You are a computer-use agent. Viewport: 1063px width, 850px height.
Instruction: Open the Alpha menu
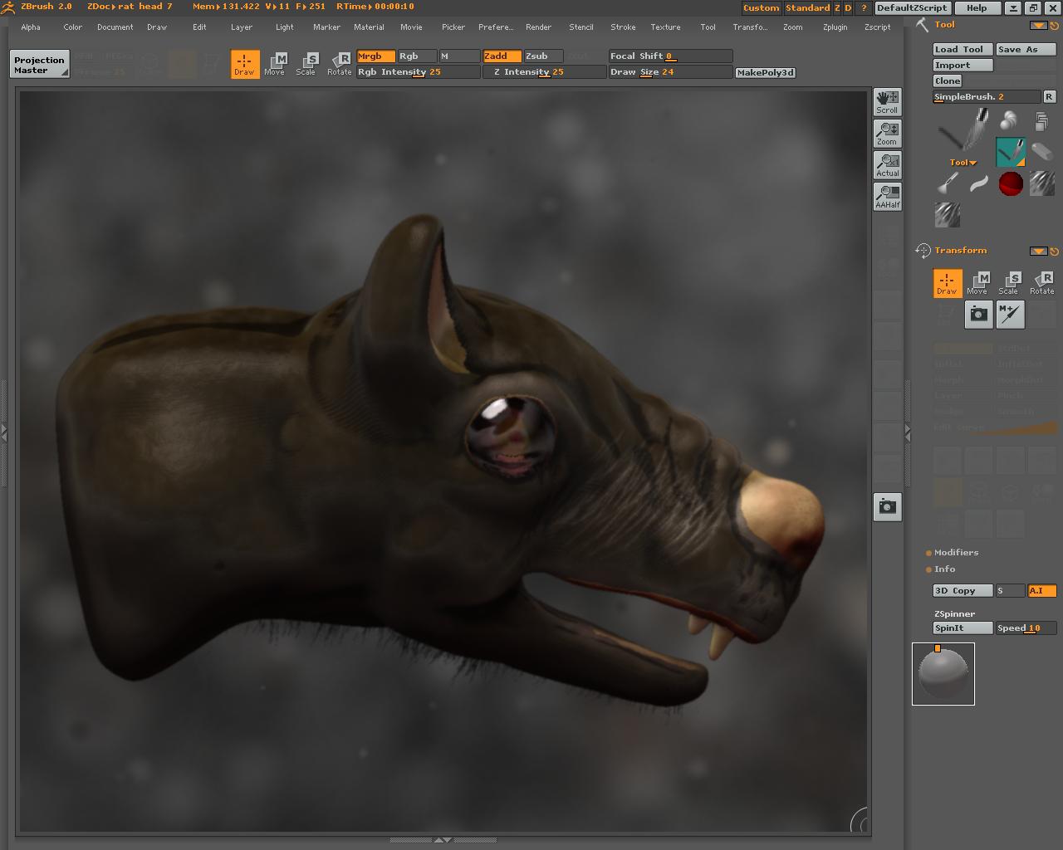tap(31, 27)
